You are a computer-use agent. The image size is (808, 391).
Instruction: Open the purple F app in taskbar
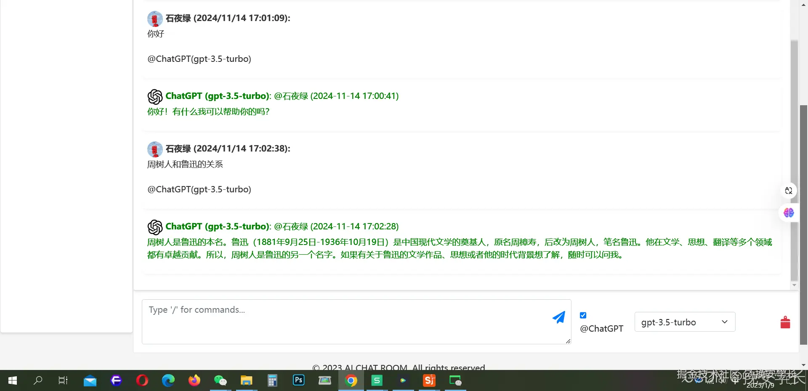pyautogui.click(x=116, y=381)
